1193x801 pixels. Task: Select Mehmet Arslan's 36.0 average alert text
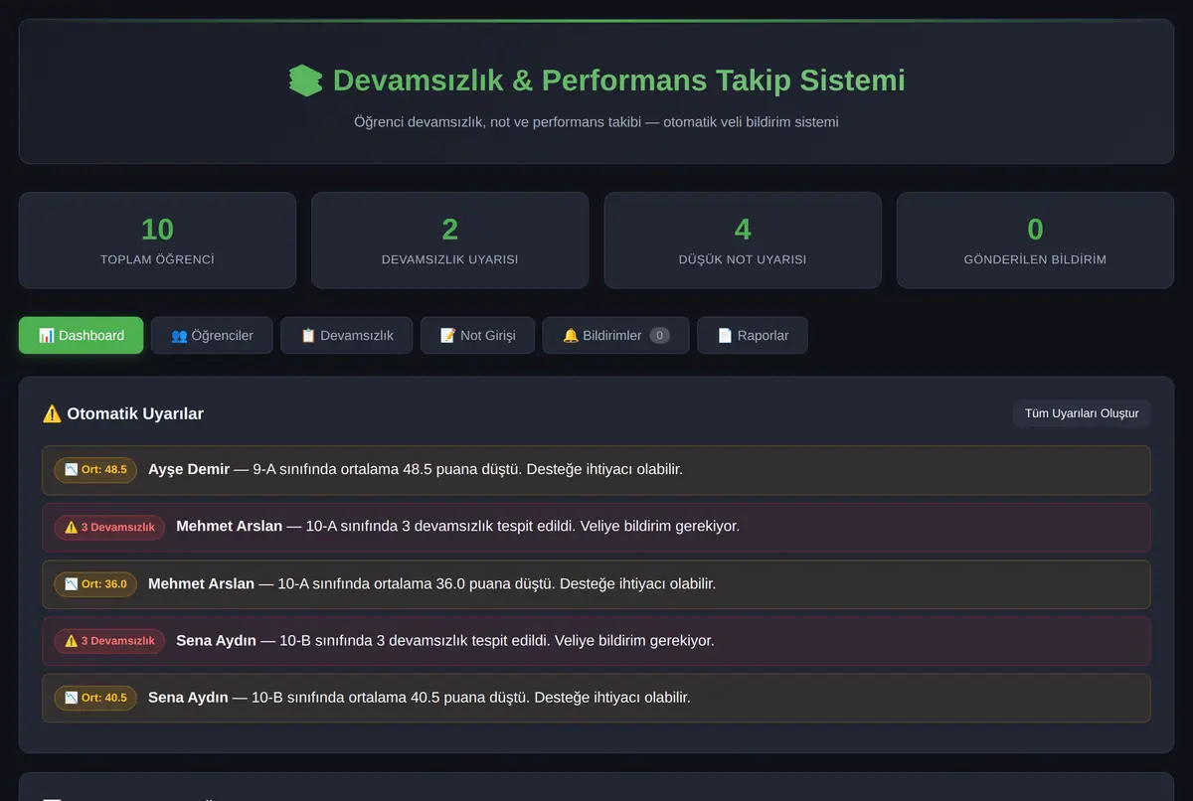[x=431, y=584]
